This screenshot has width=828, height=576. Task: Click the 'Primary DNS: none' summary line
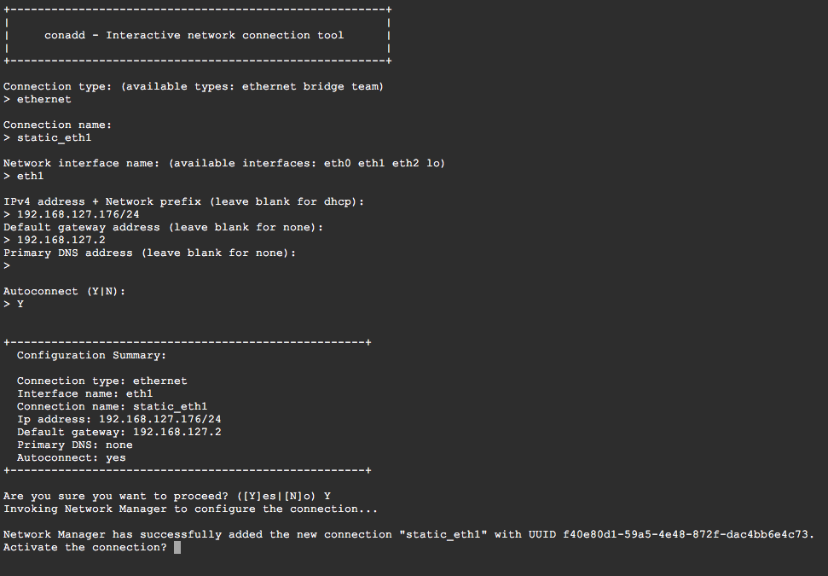[x=74, y=445]
